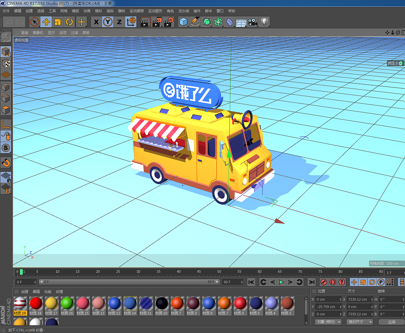Screen dimensions: 405x333
Task: Open the 摄像机 viewport menu
Action: click(38, 33)
